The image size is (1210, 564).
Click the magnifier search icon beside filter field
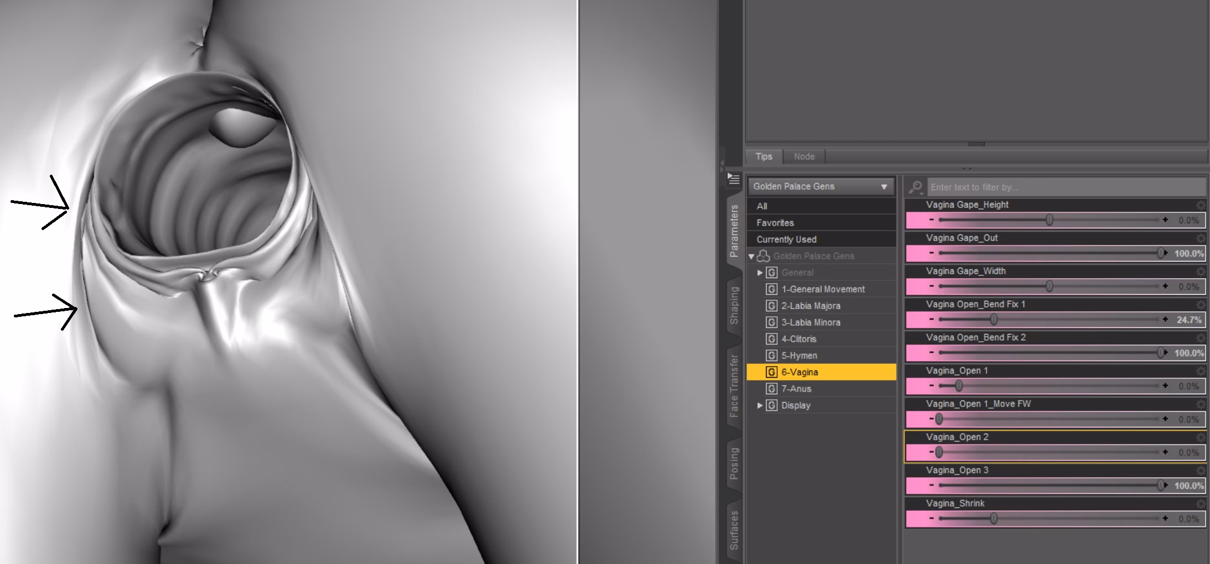pos(916,187)
